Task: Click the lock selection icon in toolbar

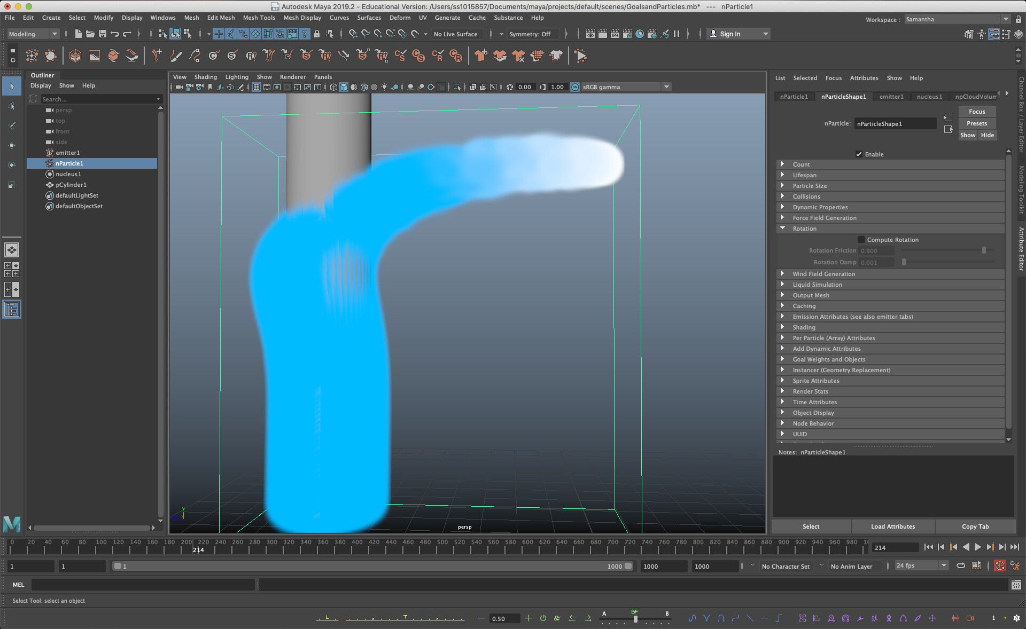Action: 317,34
